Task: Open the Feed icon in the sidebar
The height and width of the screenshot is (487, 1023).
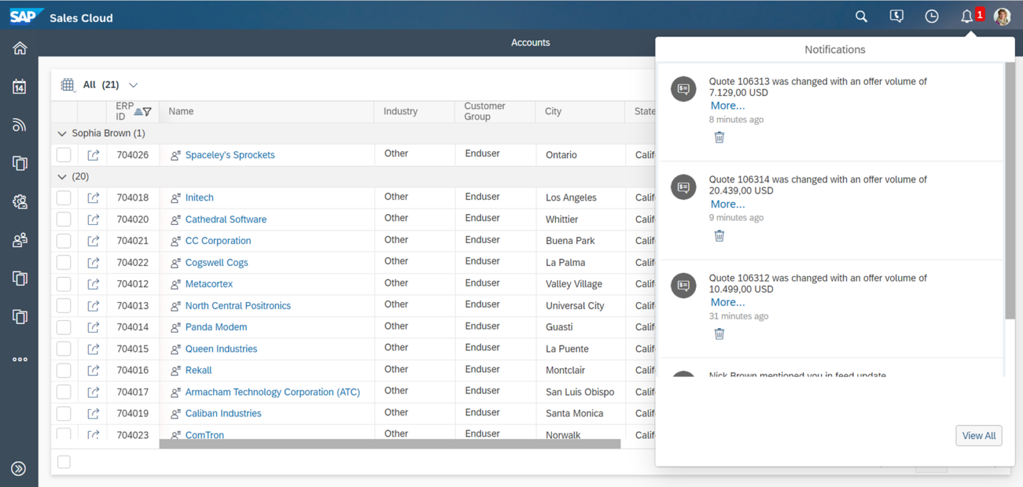Action: coord(19,124)
